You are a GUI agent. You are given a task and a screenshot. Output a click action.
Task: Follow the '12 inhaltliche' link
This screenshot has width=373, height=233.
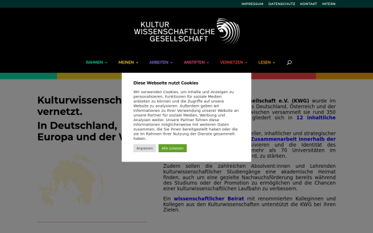316,117
